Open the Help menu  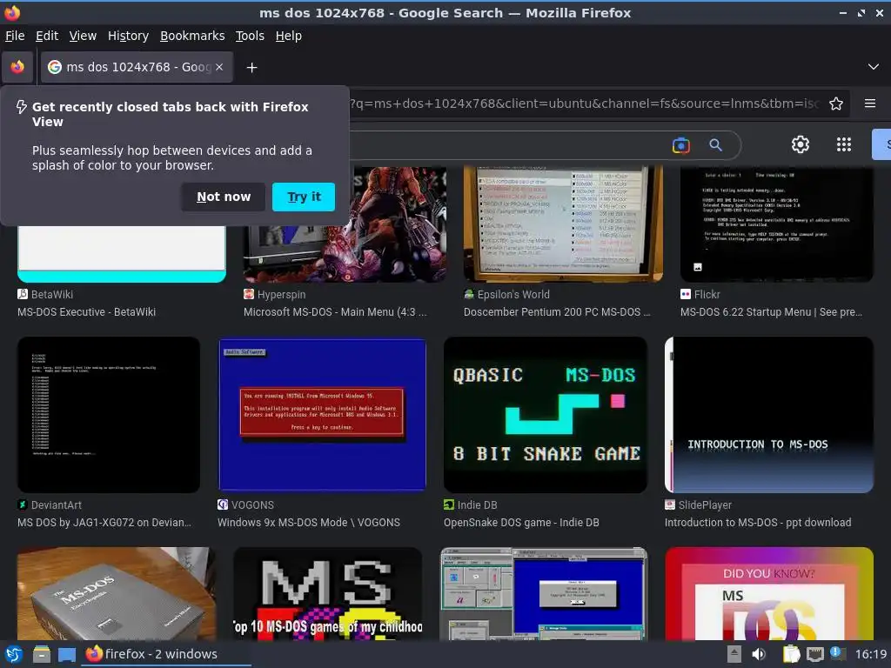coord(289,36)
